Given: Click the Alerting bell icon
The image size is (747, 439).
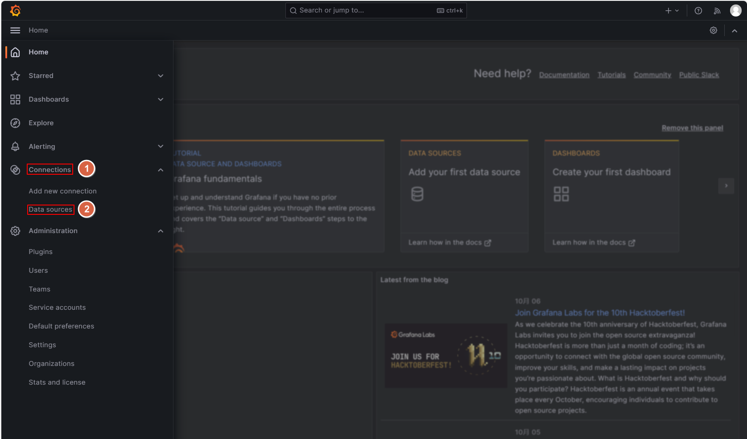Looking at the screenshot, I should tap(15, 147).
